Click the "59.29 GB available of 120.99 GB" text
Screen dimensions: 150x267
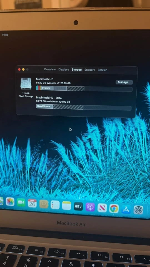(53, 83)
